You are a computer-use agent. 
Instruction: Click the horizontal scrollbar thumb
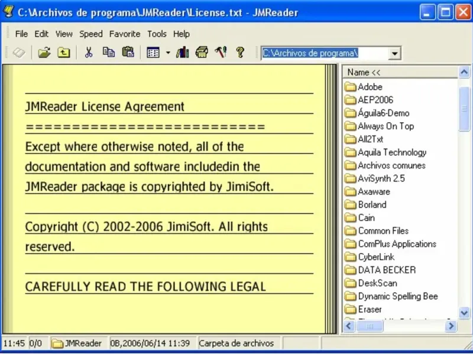[x=370, y=326]
